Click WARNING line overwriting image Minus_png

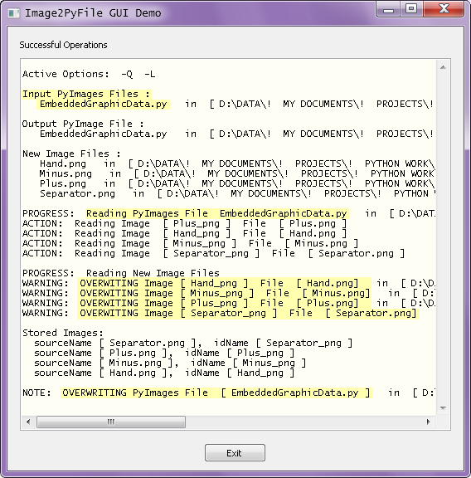[x=229, y=293]
